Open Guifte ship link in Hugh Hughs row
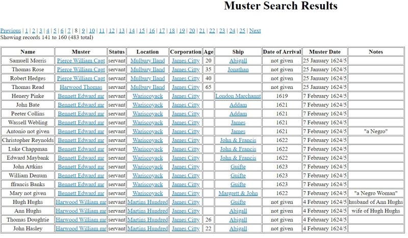The image size is (408, 238). (238, 202)
